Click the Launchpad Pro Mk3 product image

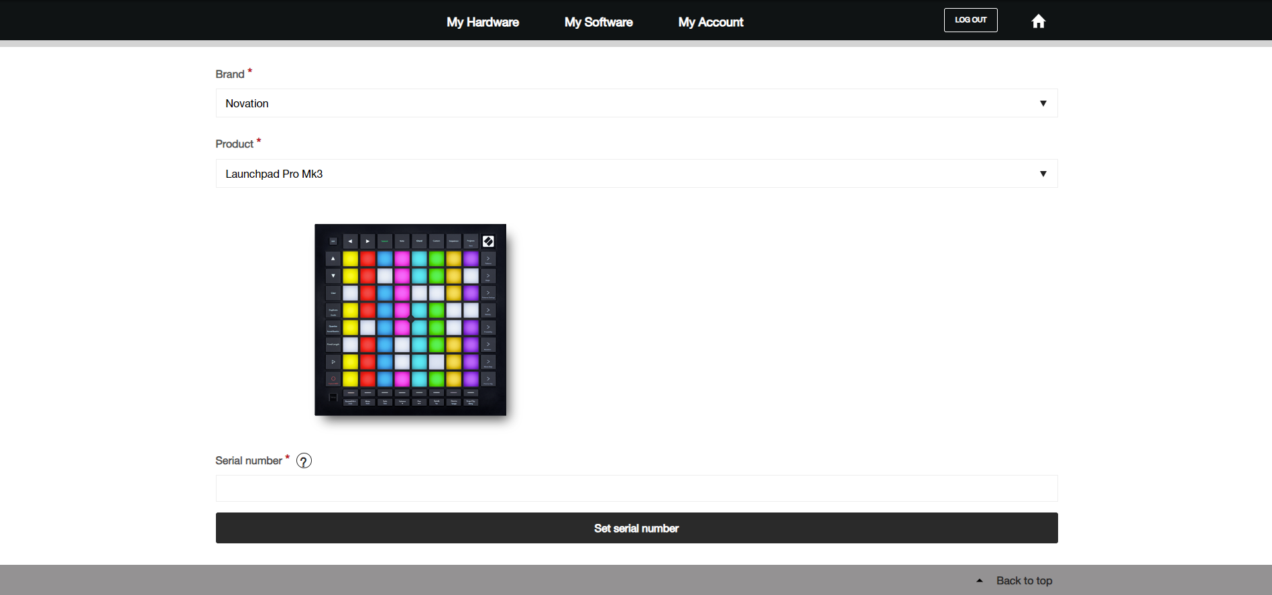click(410, 320)
